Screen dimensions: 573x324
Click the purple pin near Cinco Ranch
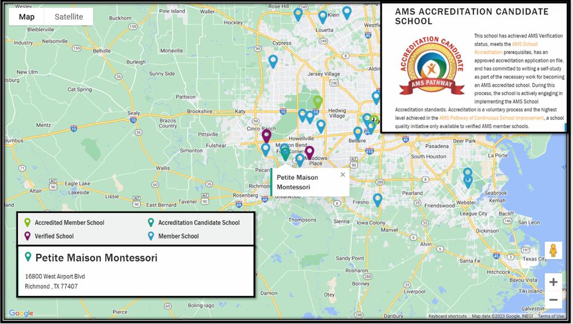click(267, 136)
